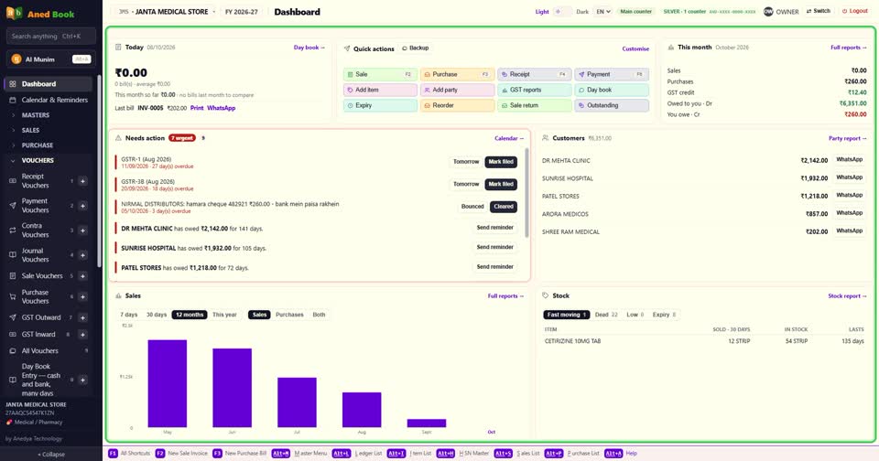Screen dimensions: 879x461
Task: Switch to the Fast moving stock tab
Action: point(566,315)
